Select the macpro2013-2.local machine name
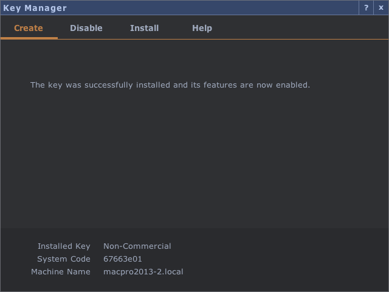Image resolution: width=389 pixels, height=292 pixels. click(143, 272)
